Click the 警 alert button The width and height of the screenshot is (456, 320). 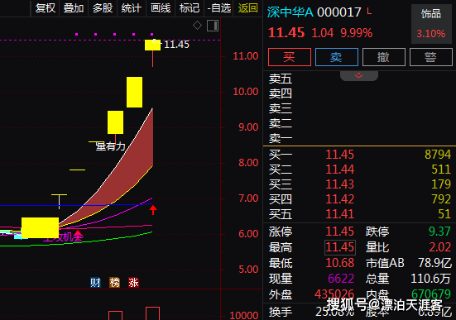(430, 57)
